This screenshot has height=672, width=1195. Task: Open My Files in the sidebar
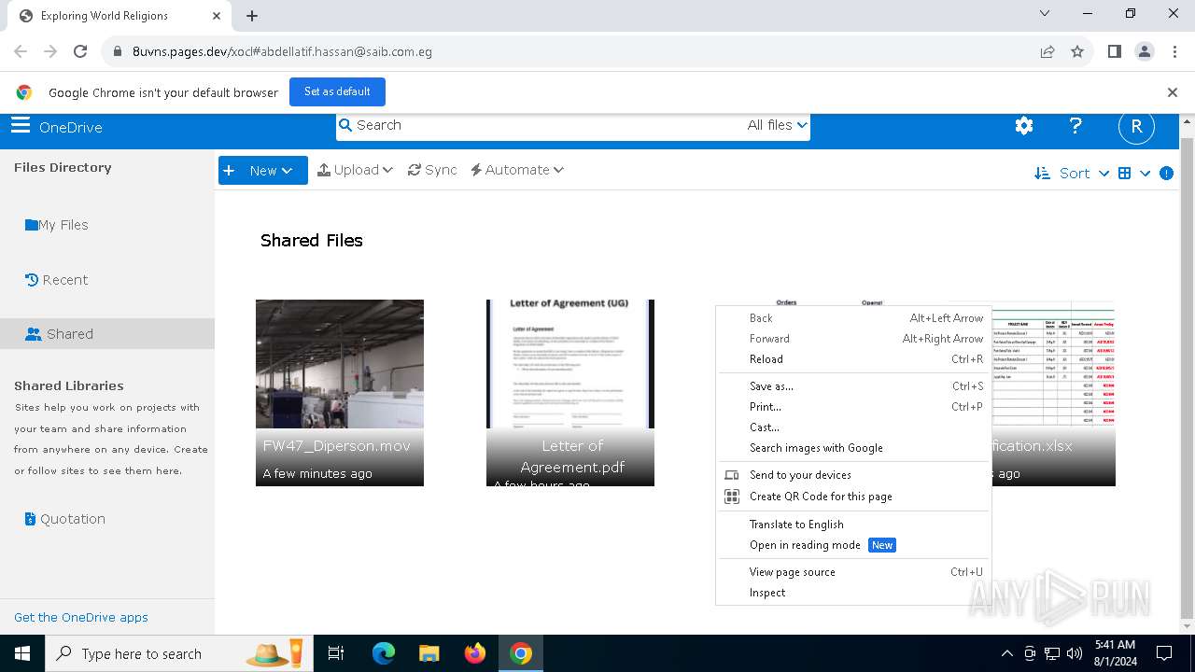coord(57,225)
